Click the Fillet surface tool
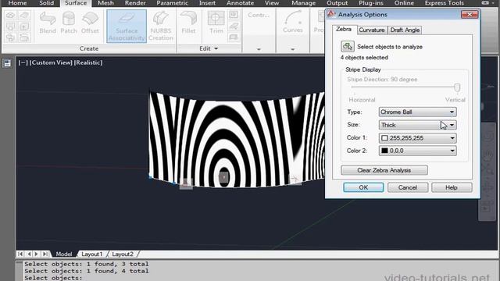This screenshot has width=500, height=281. [188, 23]
